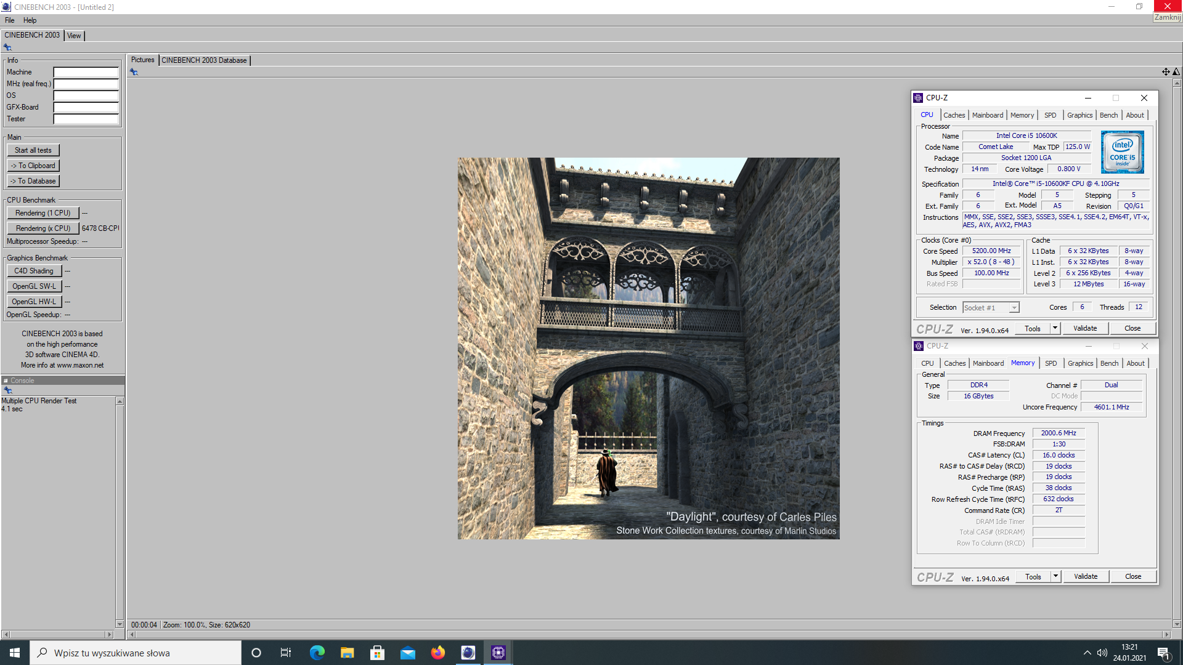Click the GFX-Board input field
Image resolution: width=1183 pixels, height=665 pixels.
tap(86, 107)
